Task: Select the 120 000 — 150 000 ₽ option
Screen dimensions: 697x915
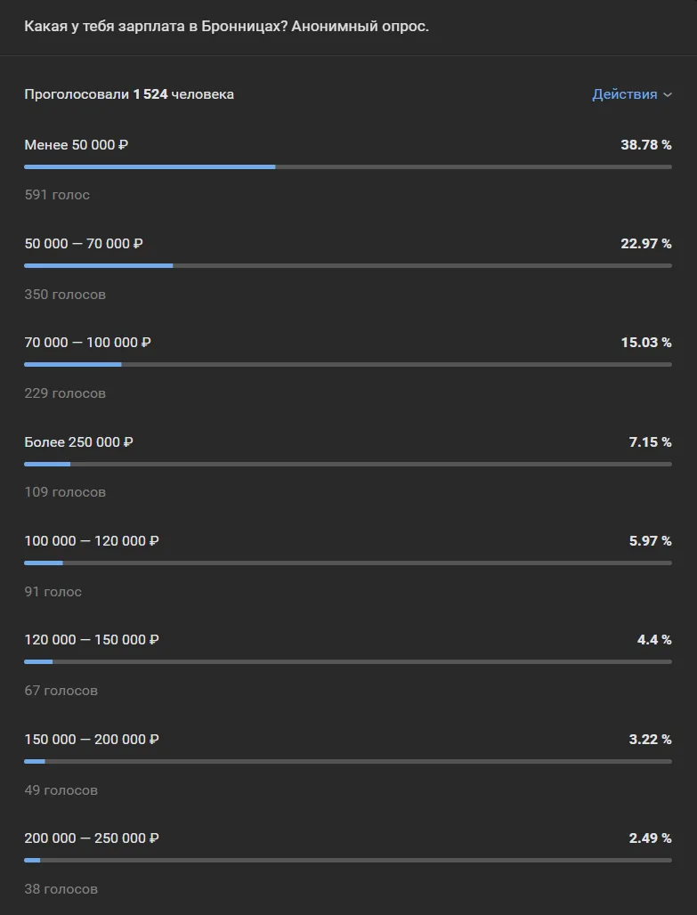Action: [91, 640]
